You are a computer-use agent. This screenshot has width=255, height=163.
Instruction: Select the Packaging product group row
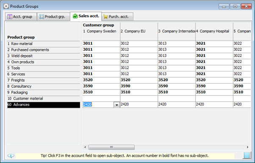click(x=44, y=92)
